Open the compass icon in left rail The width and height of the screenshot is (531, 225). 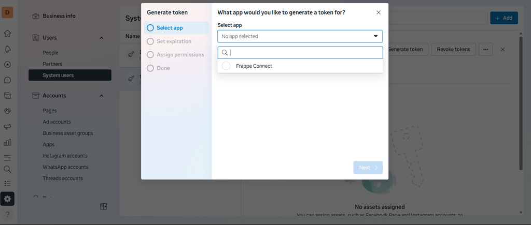7,65
